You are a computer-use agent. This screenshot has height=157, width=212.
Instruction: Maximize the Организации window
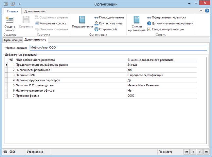(196, 3)
